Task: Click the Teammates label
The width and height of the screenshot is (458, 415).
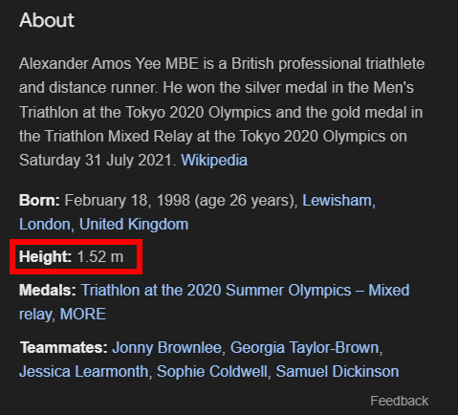Action: click(x=64, y=347)
